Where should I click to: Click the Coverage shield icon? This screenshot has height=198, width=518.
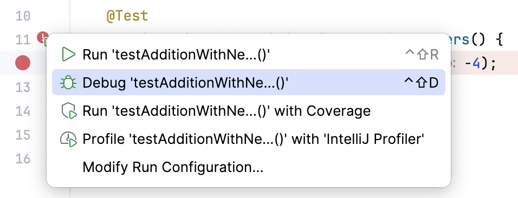coord(69,111)
